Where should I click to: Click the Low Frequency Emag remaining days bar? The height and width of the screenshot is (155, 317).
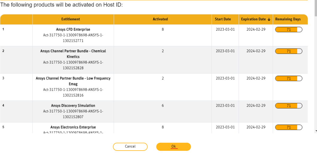pos(289,79)
